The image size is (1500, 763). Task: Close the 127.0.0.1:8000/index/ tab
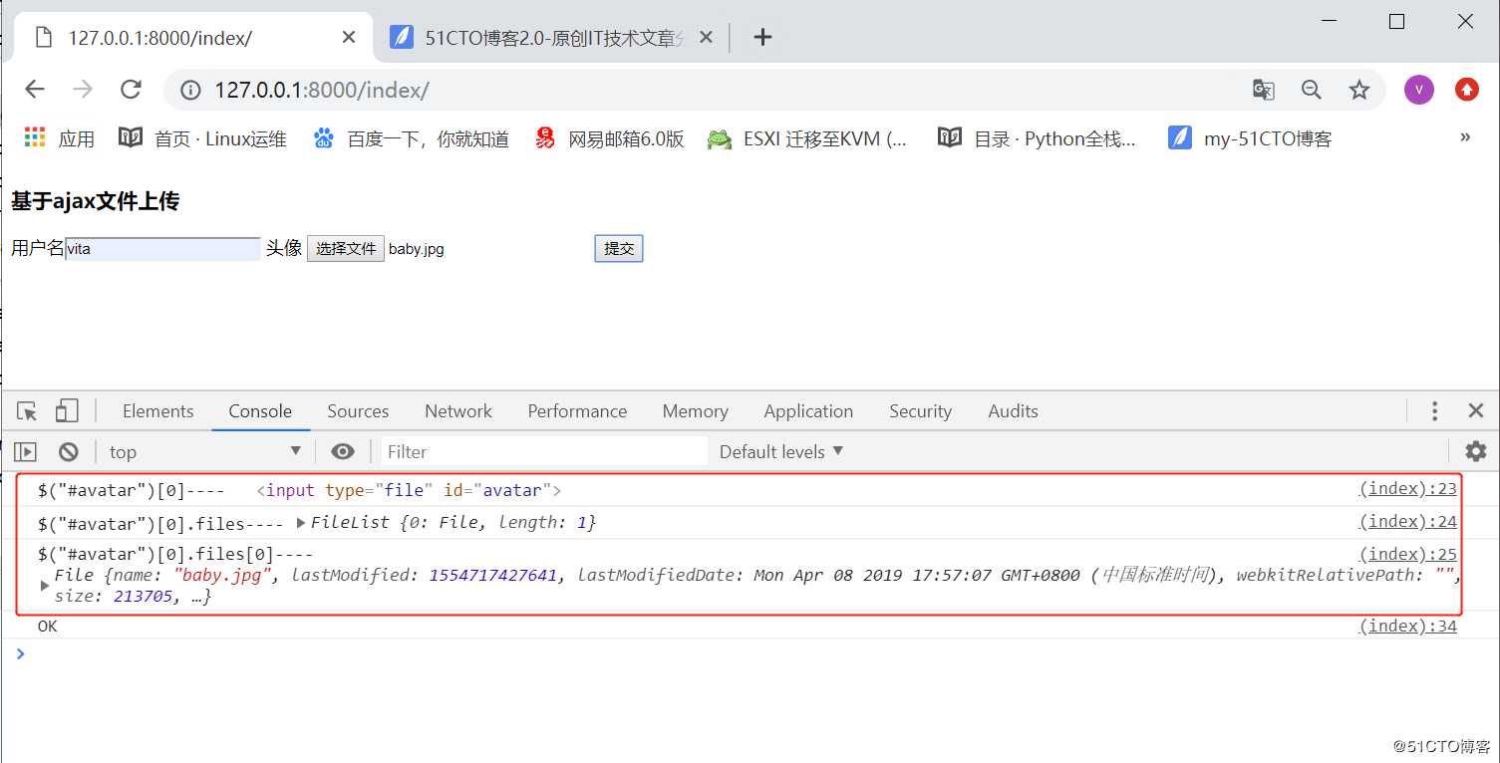tap(349, 37)
